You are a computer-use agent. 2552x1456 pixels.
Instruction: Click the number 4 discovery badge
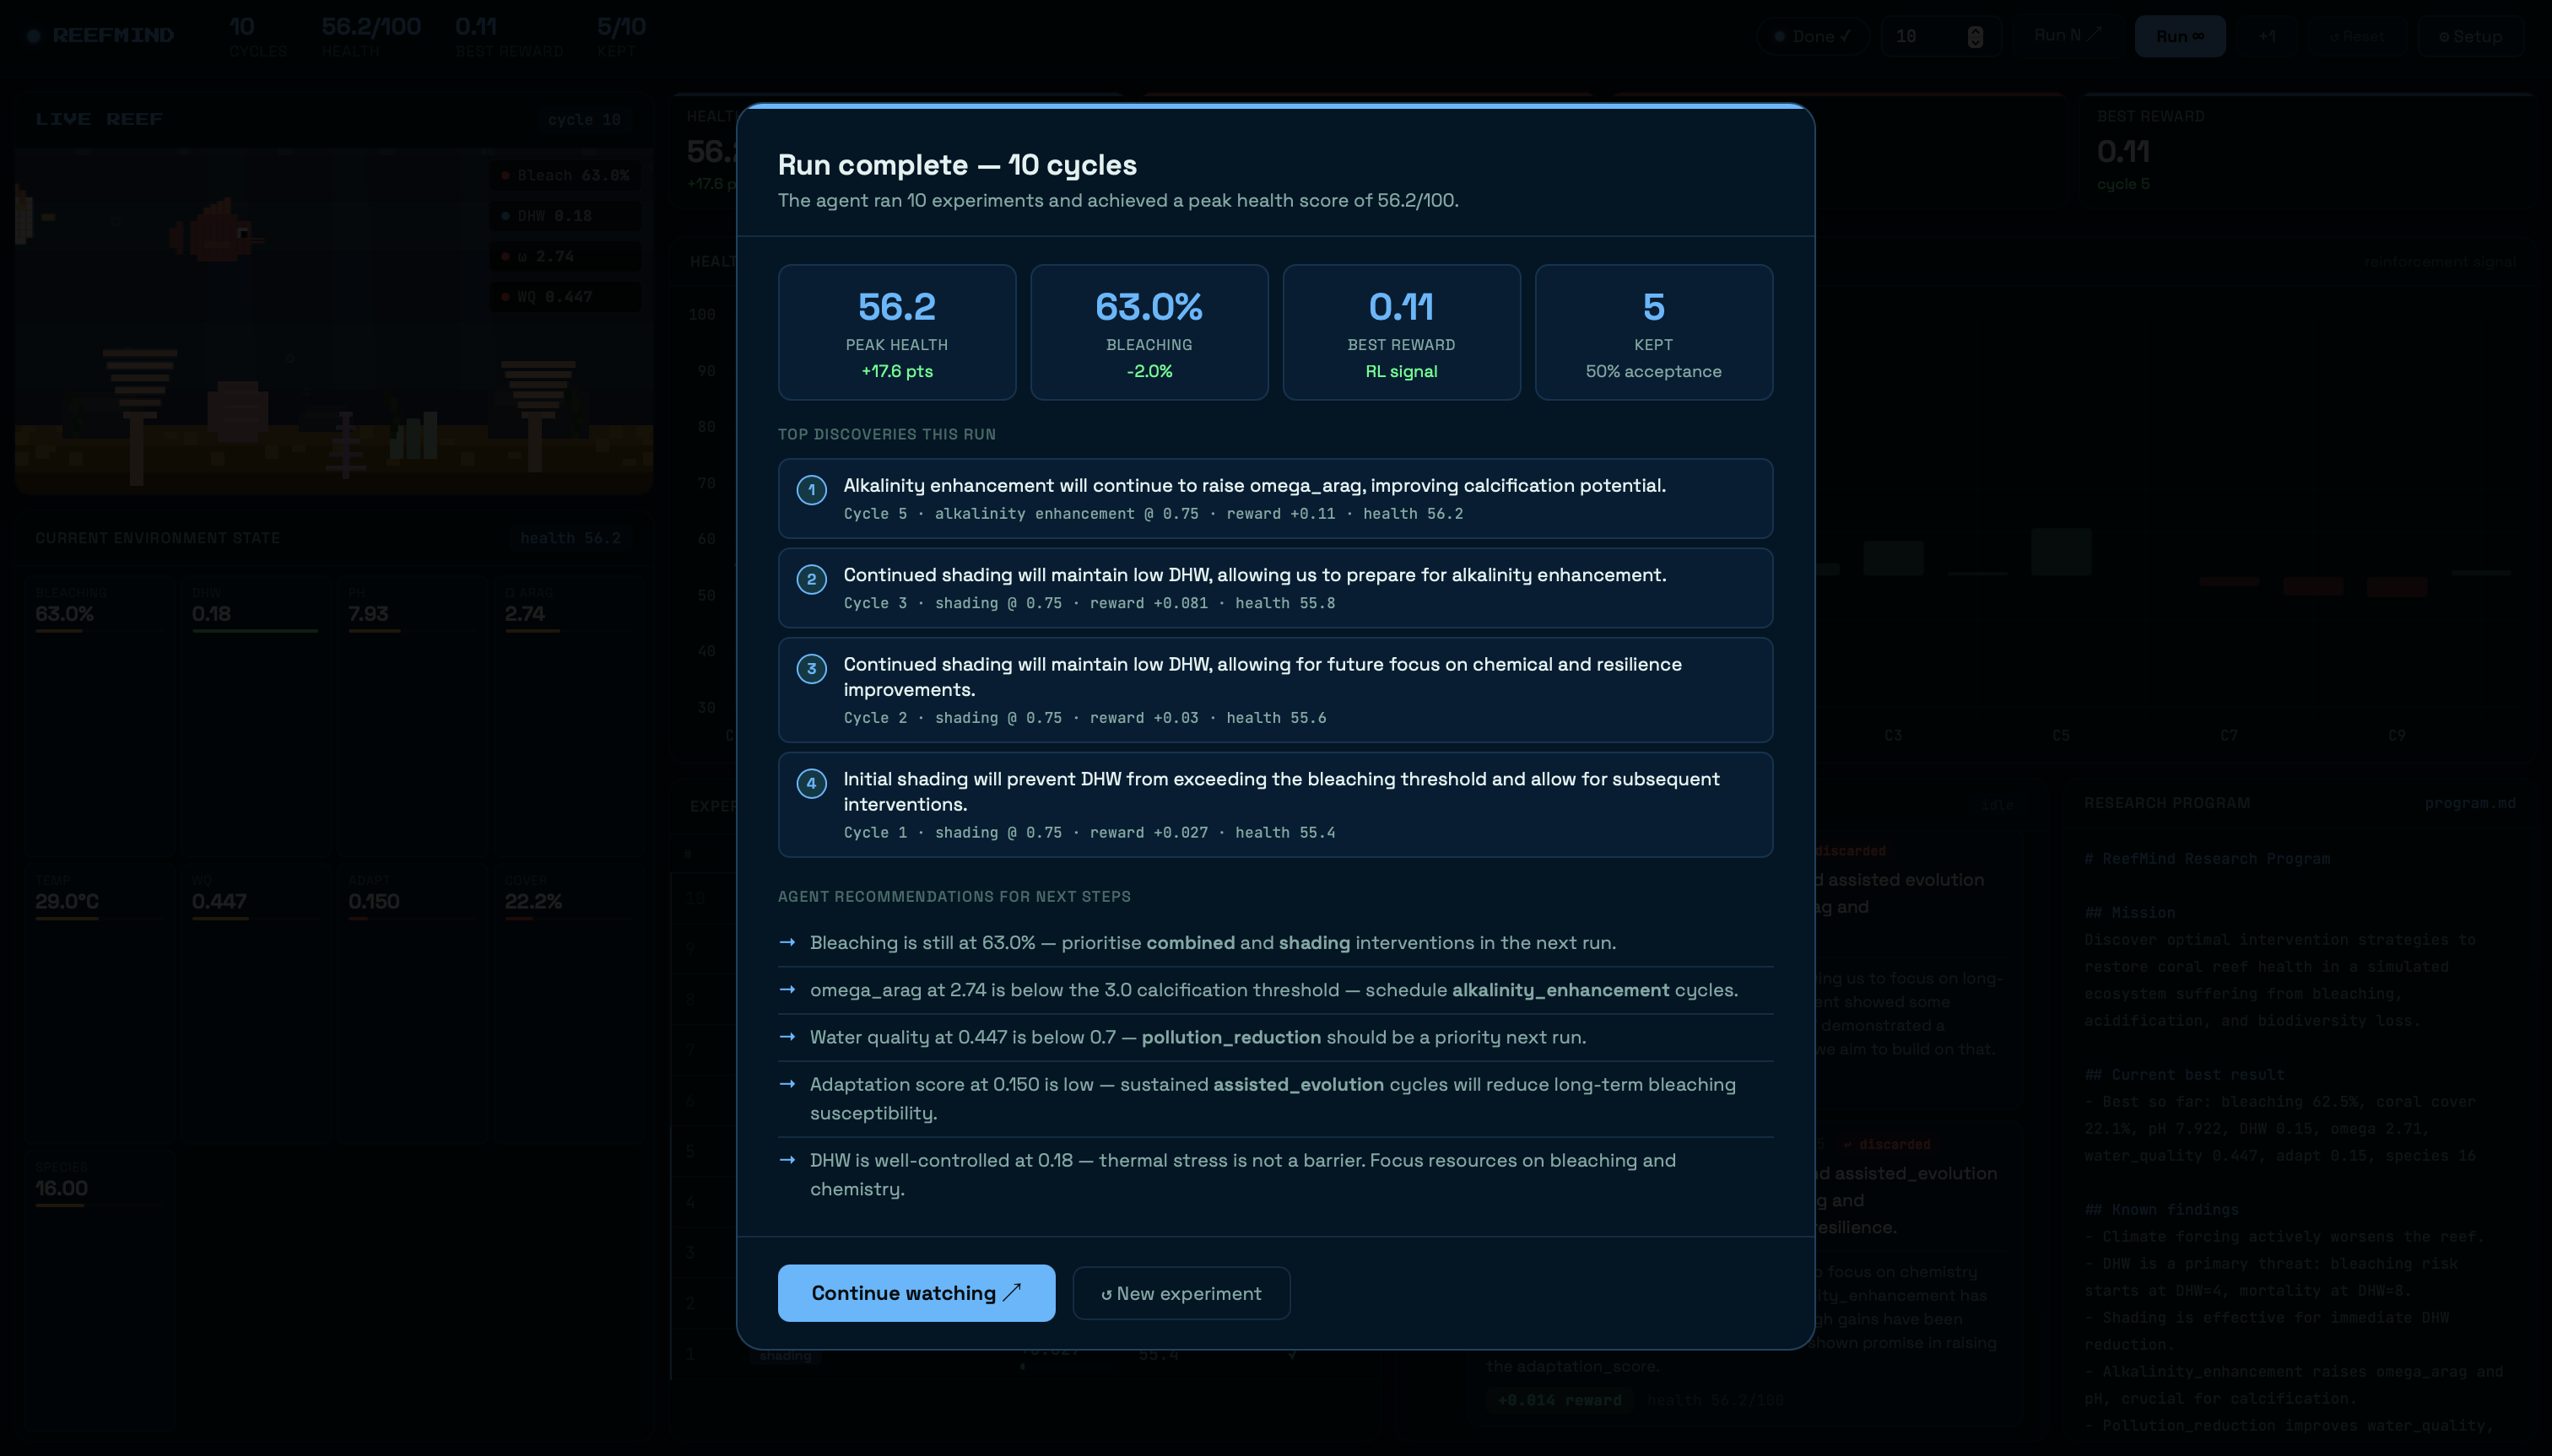[811, 783]
